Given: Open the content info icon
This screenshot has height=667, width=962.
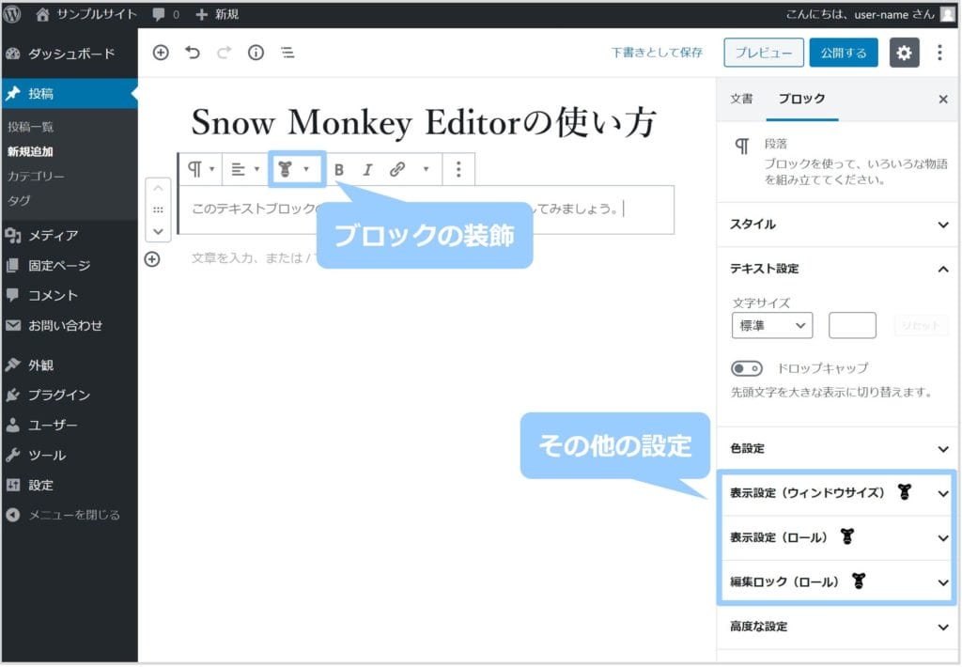Looking at the screenshot, I should click(x=256, y=53).
